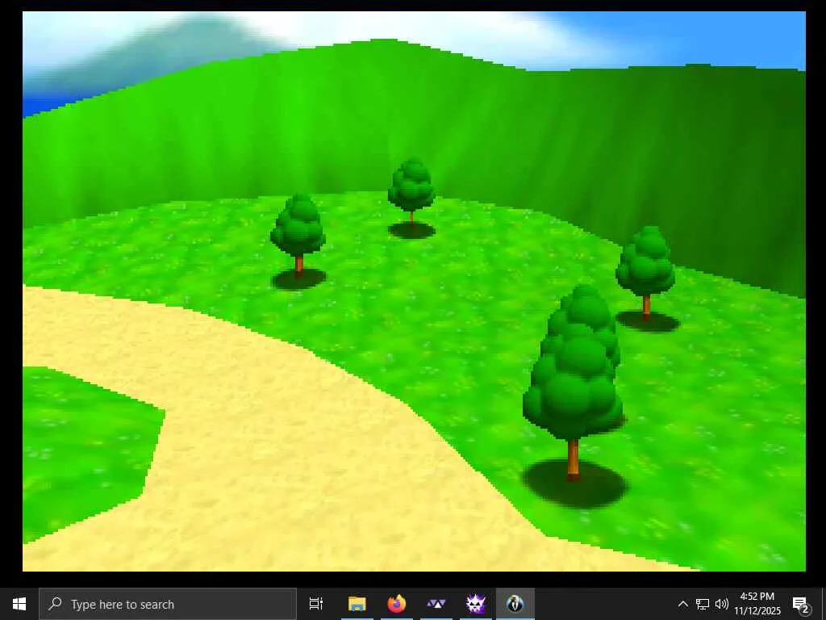Image resolution: width=826 pixels, height=620 pixels.
Task: Open the clock showing 4:52 PM
Action: (757, 604)
